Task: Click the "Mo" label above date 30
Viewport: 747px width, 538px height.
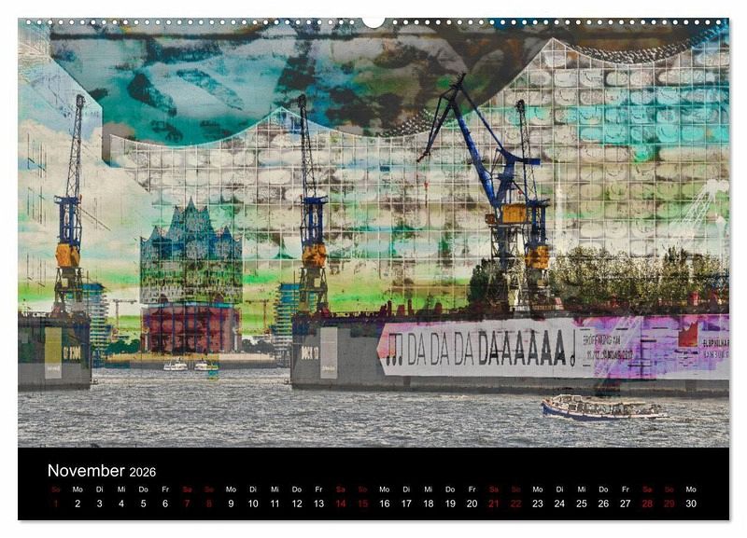Action: (x=691, y=489)
